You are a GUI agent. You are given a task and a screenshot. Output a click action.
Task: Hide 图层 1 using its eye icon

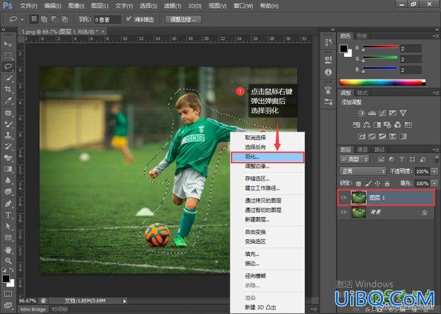tap(343, 198)
